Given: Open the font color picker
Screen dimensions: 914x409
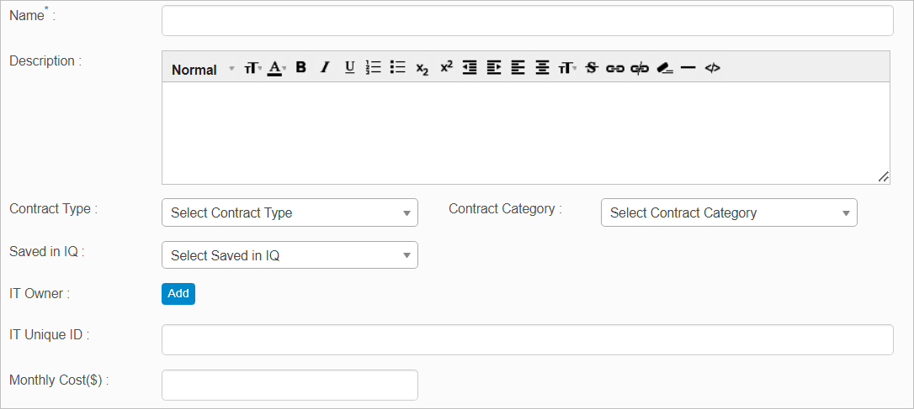Looking at the screenshot, I should pyautogui.click(x=276, y=68).
